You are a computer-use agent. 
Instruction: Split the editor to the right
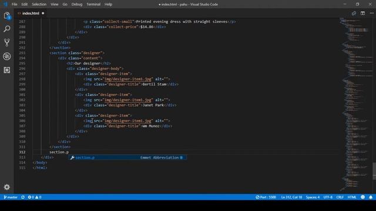362,13
